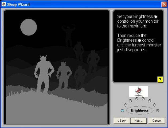The height and width of the screenshot is (128, 168).
Task: Click the sixth dot in the step arc
Action: (x=150, y=101)
